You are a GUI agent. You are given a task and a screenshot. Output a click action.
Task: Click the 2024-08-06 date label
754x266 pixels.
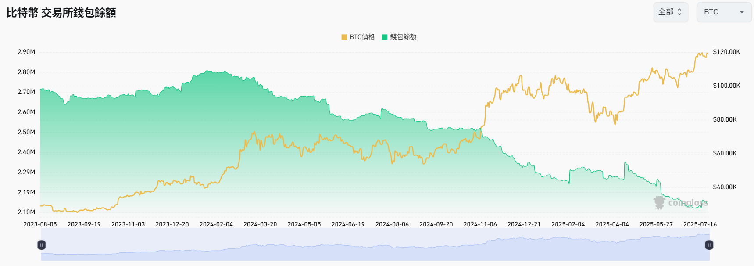[x=392, y=224]
